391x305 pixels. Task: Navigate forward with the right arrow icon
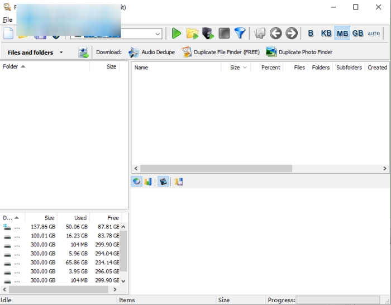click(x=292, y=33)
